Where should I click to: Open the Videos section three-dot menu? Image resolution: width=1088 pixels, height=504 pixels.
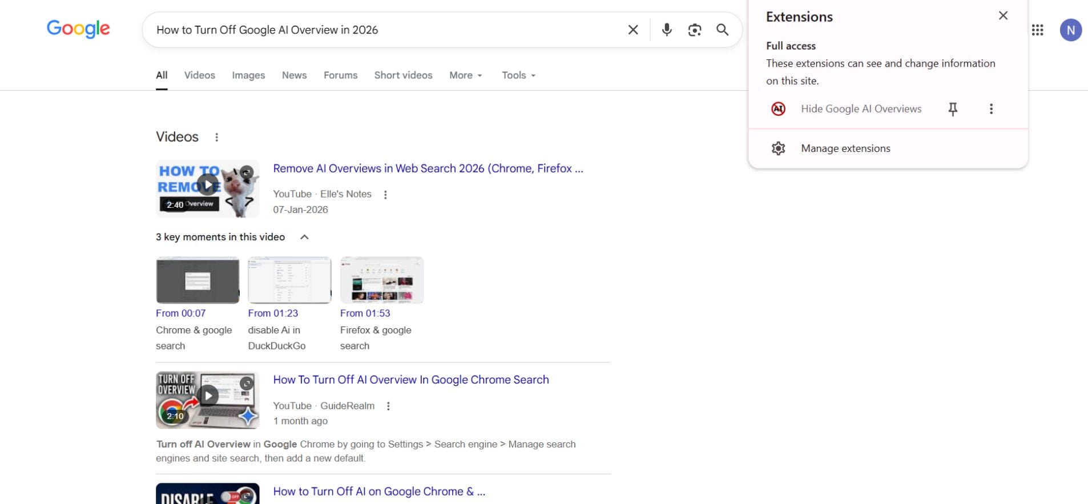pyautogui.click(x=216, y=137)
